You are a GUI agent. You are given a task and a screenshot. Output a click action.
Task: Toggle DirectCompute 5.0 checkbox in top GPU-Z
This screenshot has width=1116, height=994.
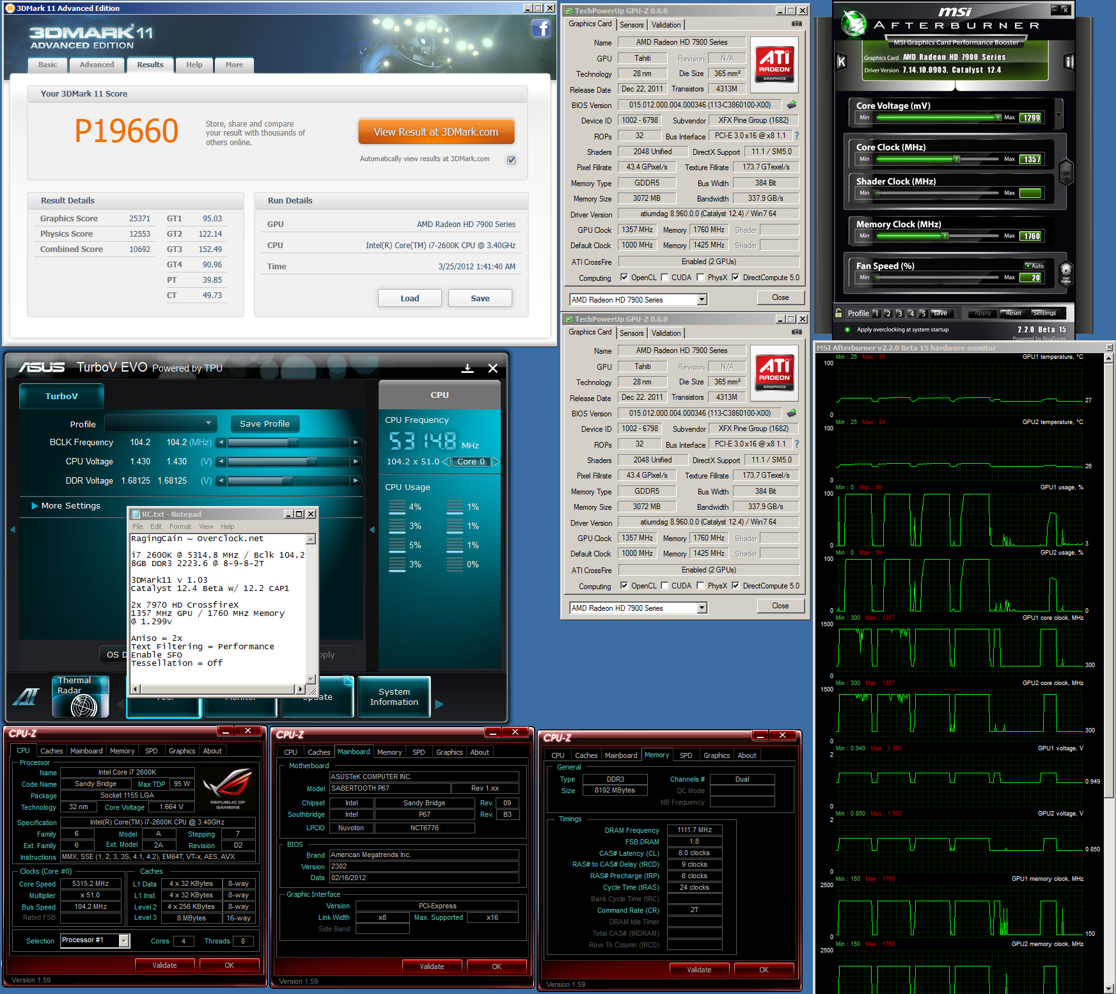click(735, 277)
